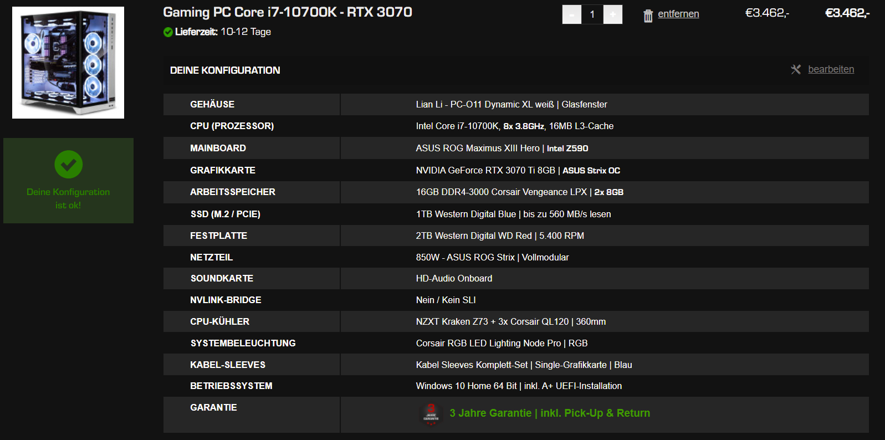The height and width of the screenshot is (440, 885).
Task: Select the NETZTEIL row label
Action: (211, 257)
